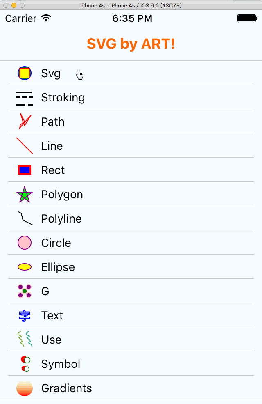Open the Symbol example row
This screenshot has height=404, width=262.
point(61,364)
